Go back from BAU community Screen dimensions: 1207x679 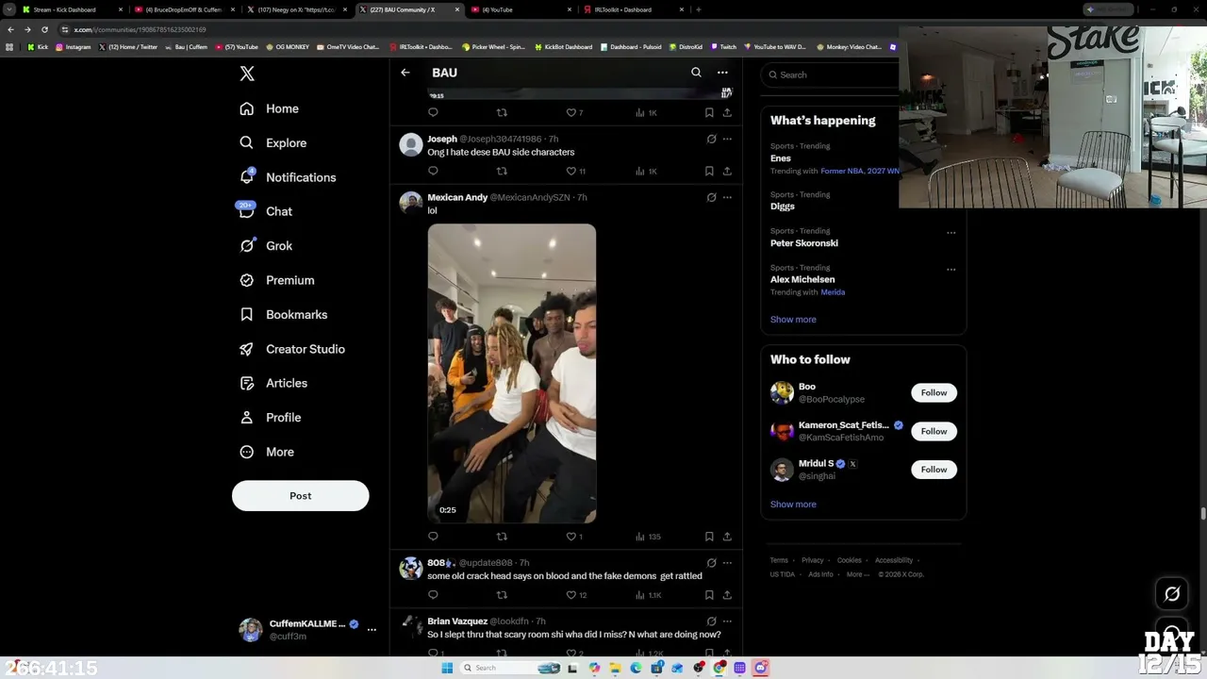[405, 73]
